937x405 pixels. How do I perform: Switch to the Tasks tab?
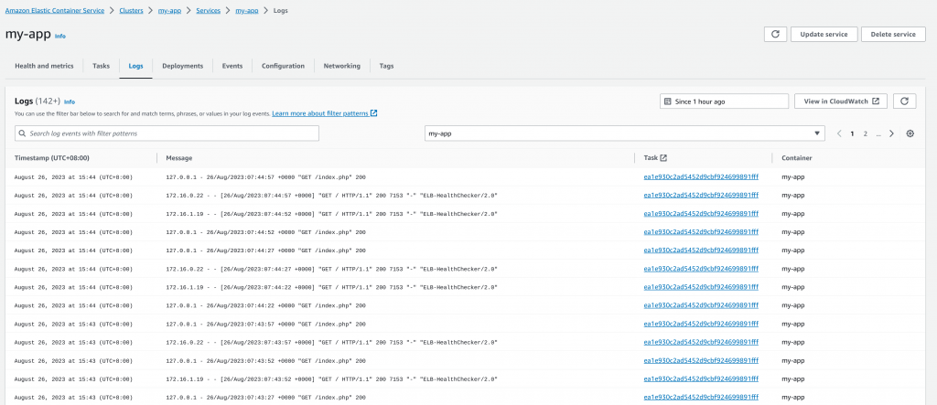pyautogui.click(x=101, y=67)
